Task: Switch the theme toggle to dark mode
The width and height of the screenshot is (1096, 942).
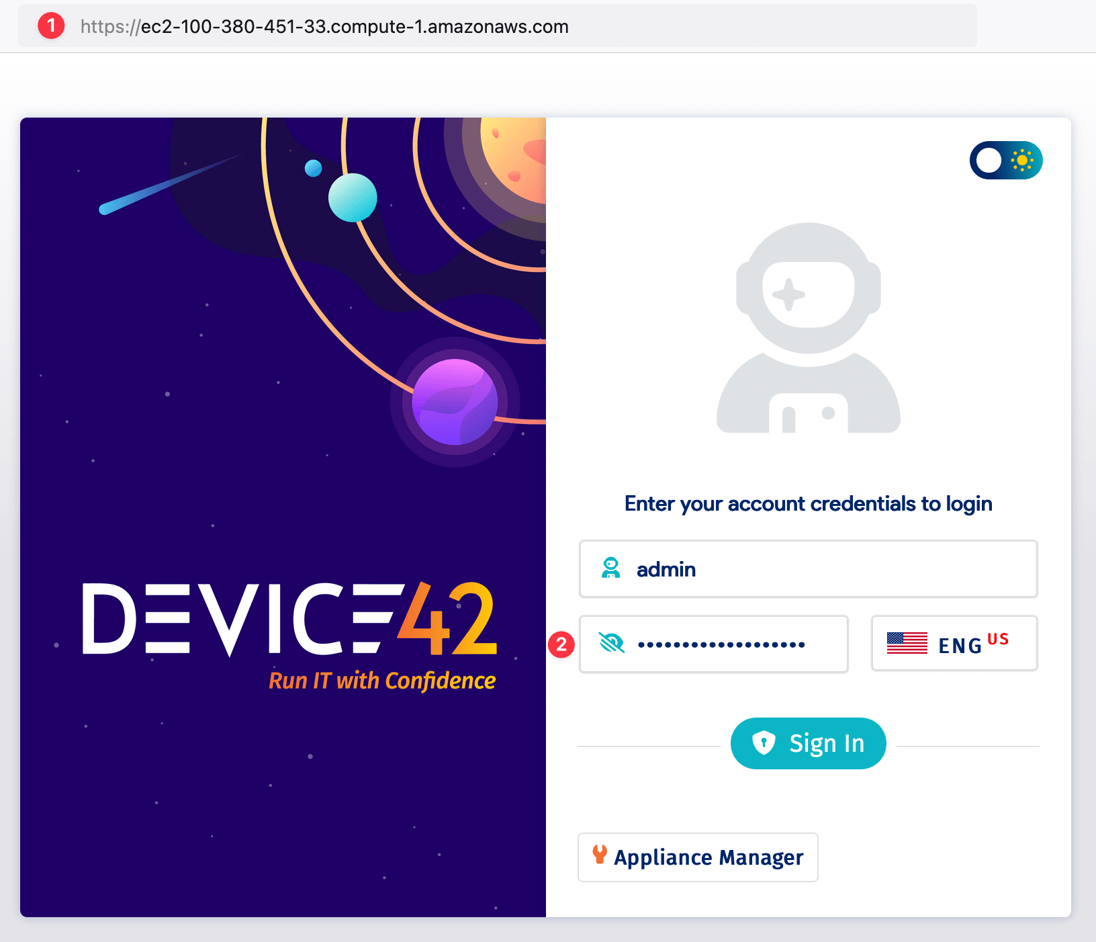Action: (x=1005, y=160)
